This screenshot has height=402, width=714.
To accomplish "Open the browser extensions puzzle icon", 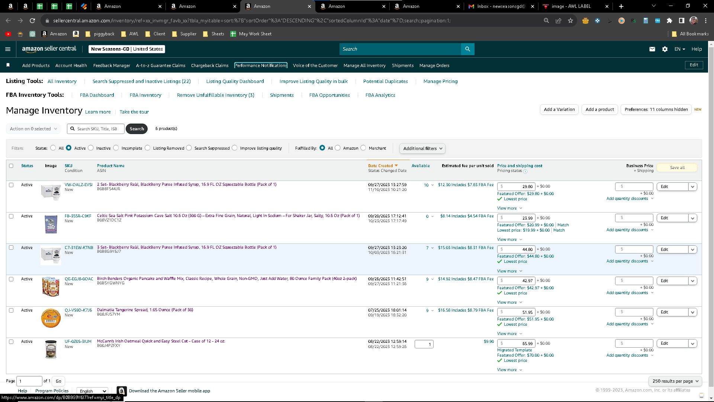I will [x=669, y=21].
